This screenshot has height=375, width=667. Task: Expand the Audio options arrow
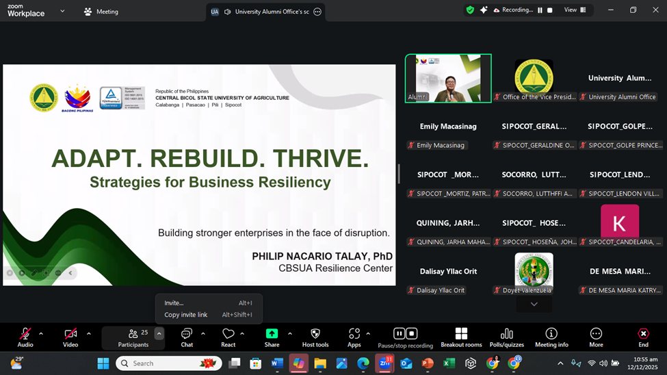pos(41,334)
